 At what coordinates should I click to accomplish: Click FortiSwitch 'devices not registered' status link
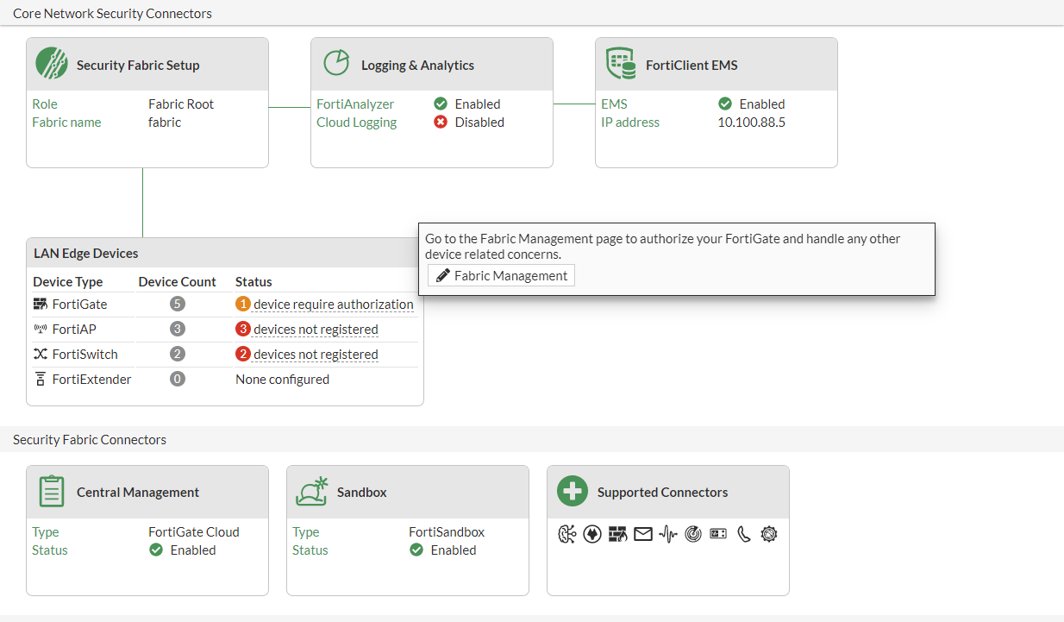coord(316,355)
